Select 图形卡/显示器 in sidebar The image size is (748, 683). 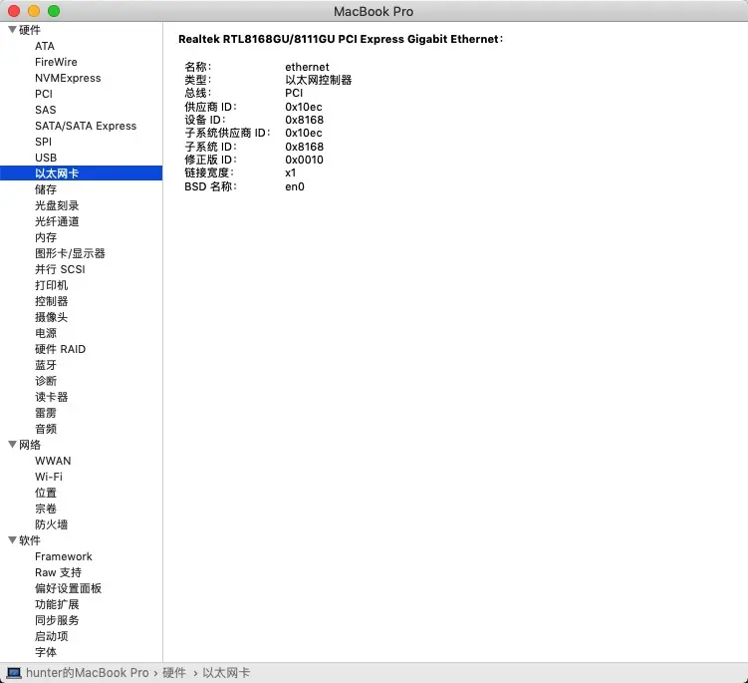coord(70,253)
